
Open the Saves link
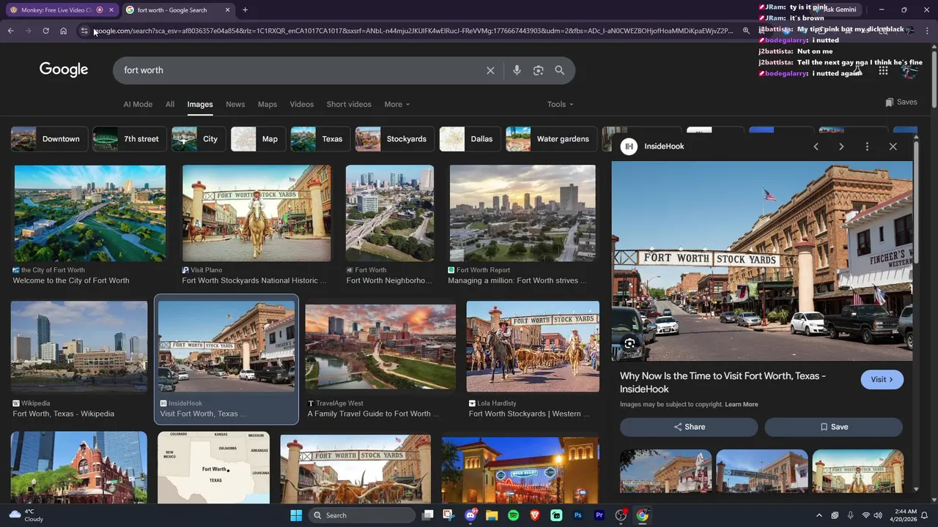click(901, 102)
